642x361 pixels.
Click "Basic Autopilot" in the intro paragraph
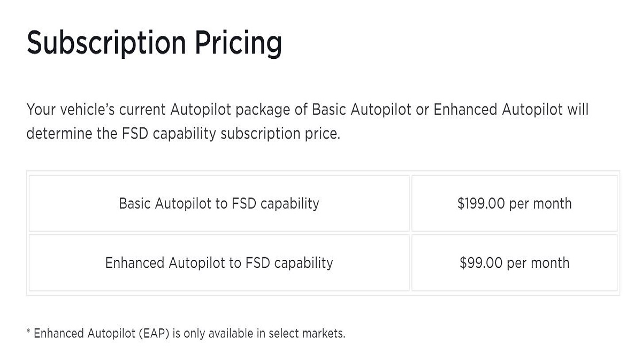click(x=361, y=110)
